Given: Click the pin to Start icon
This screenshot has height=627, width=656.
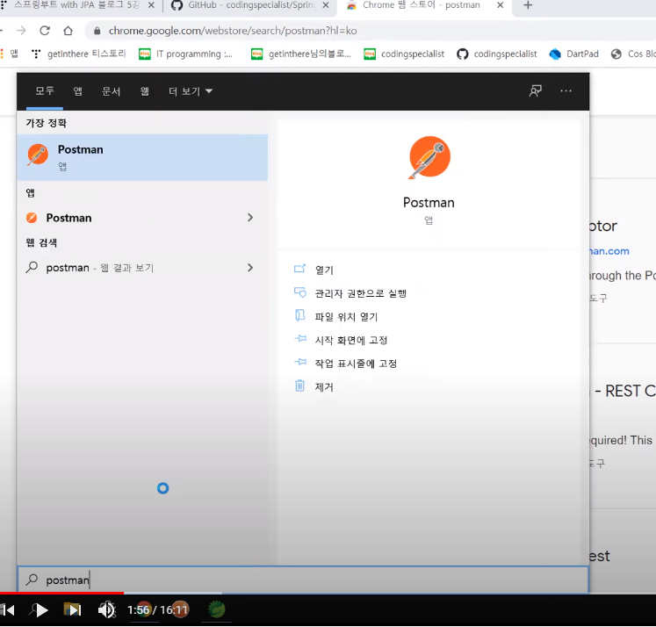Looking at the screenshot, I should 300,339.
